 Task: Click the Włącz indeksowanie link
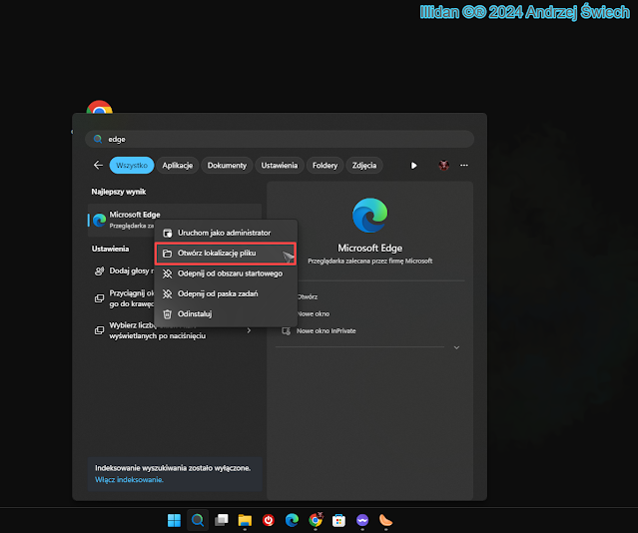[x=129, y=480]
